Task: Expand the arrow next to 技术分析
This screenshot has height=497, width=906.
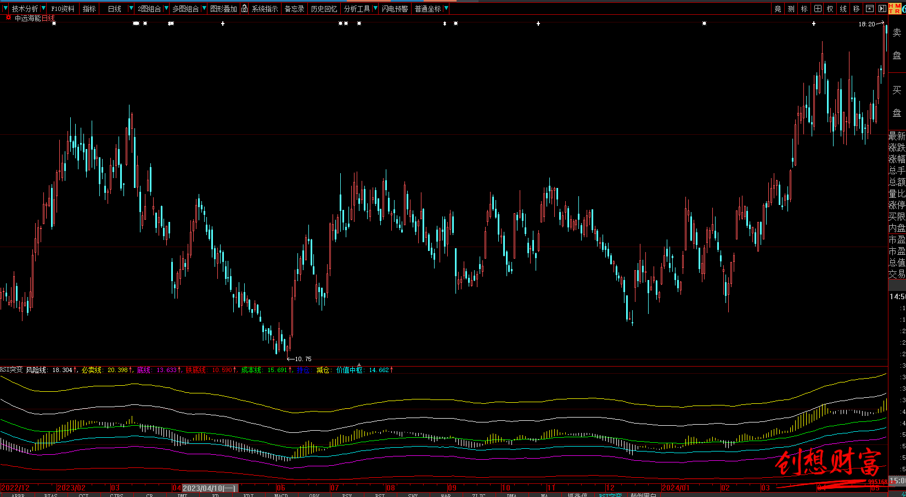Action: pyautogui.click(x=43, y=9)
